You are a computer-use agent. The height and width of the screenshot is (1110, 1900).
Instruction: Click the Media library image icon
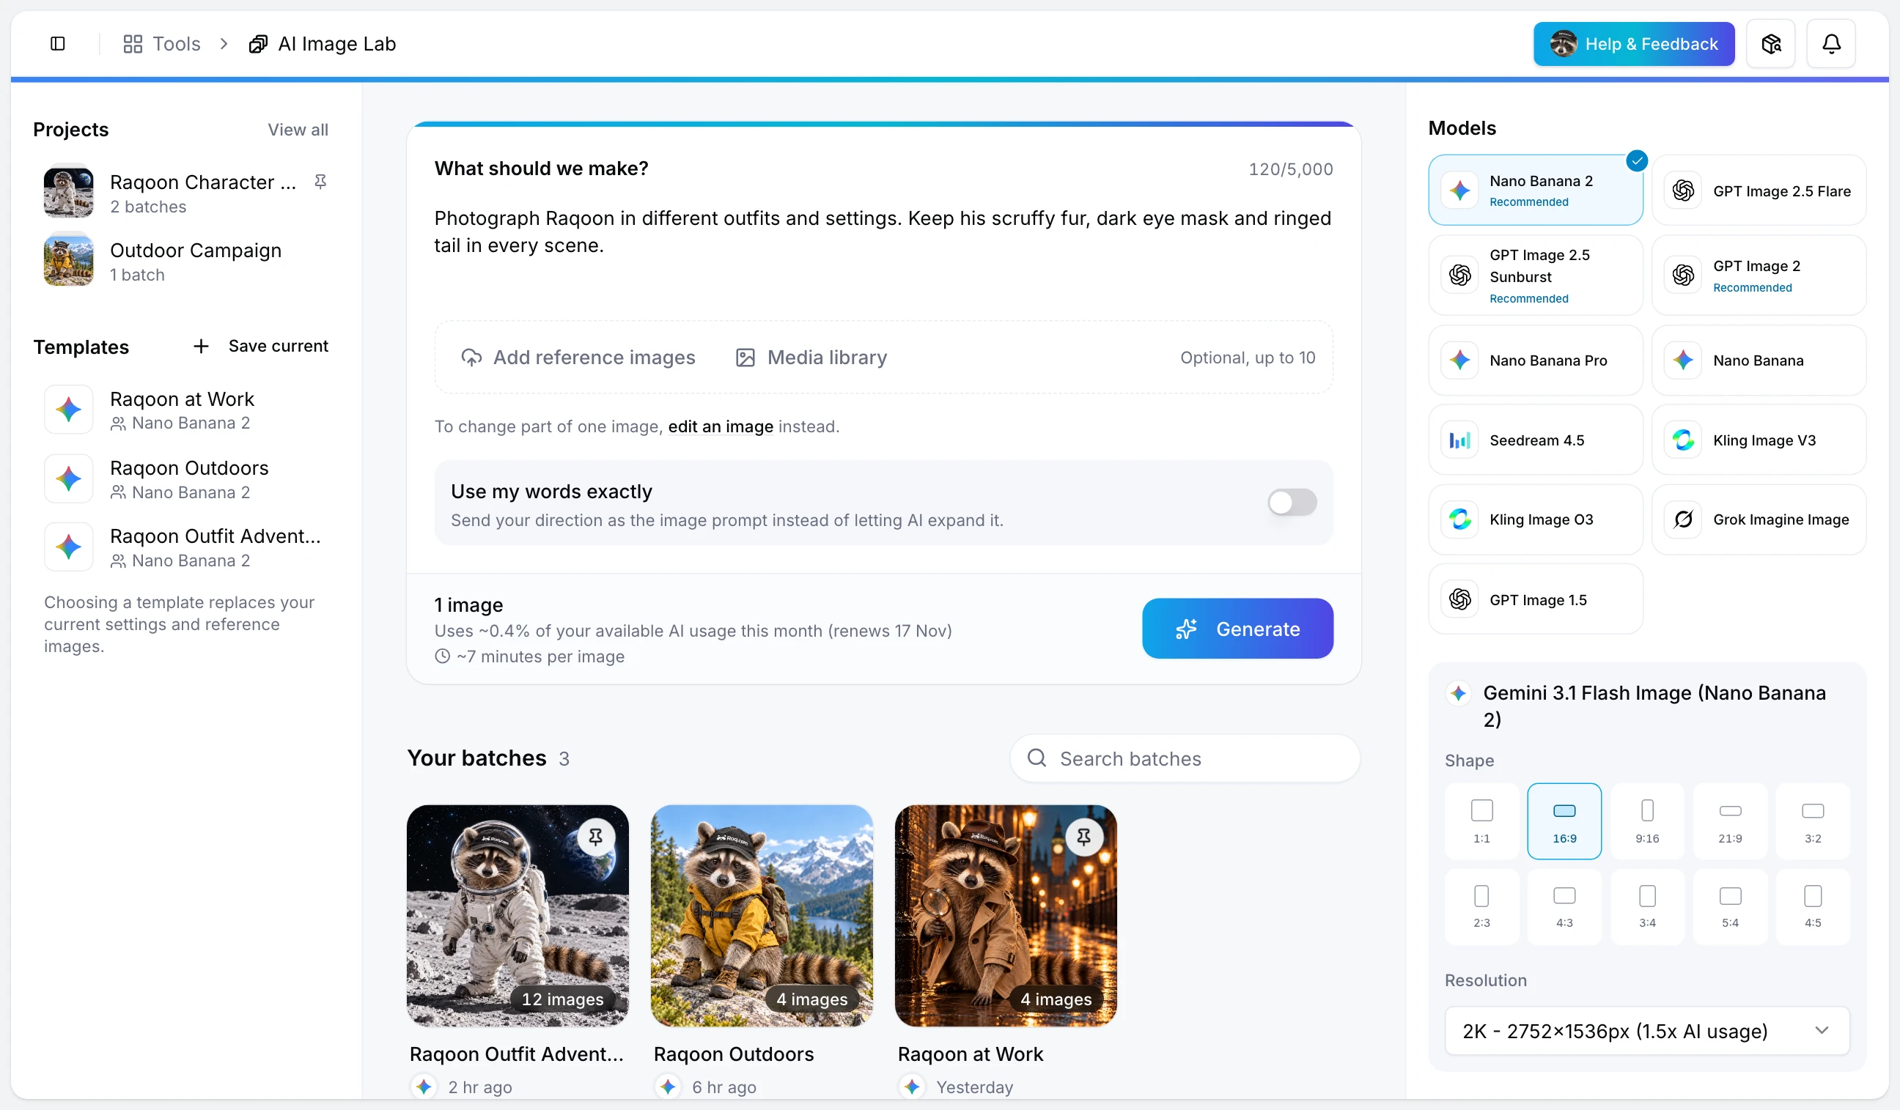pos(745,358)
